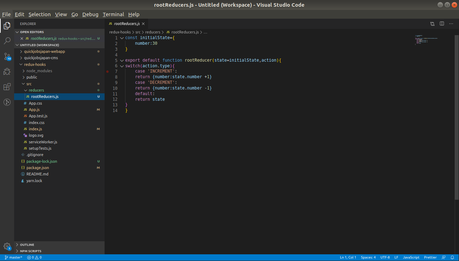Split the editor with the split icon

point(442,23)
